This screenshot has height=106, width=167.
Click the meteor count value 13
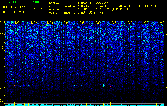[x=38, y=12]
